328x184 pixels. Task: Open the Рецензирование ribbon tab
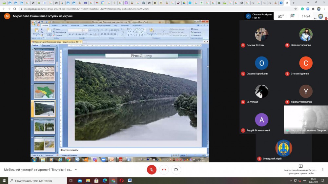(104, 25)
